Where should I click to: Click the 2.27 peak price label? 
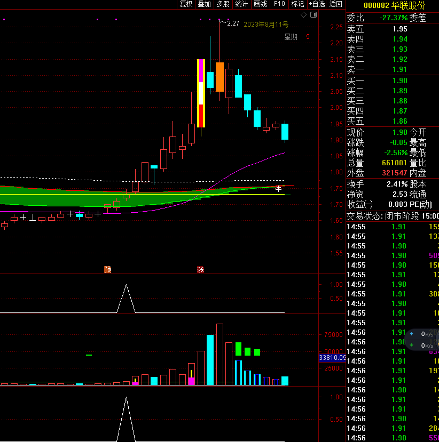click(x=233, y=23)
